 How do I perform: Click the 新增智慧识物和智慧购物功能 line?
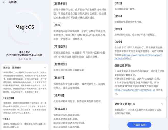[x=69, y=70]
